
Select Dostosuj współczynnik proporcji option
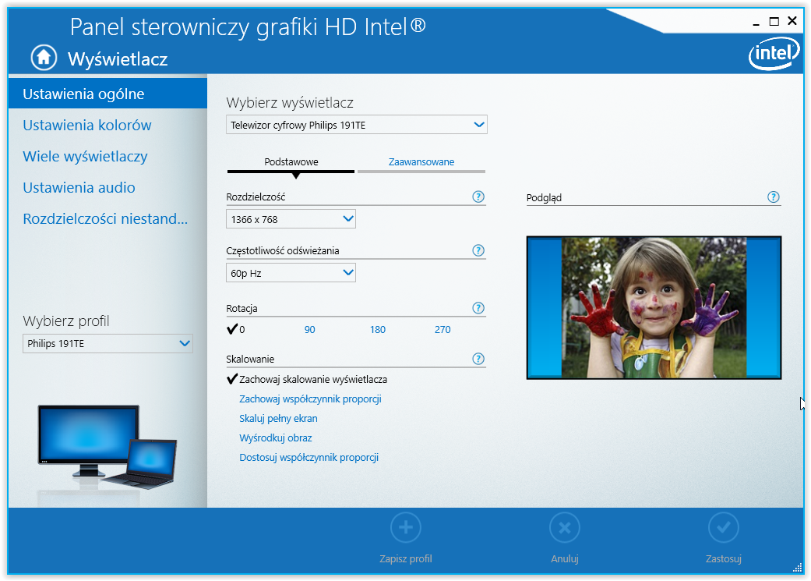pyautogui.click(x=309, y=458)
